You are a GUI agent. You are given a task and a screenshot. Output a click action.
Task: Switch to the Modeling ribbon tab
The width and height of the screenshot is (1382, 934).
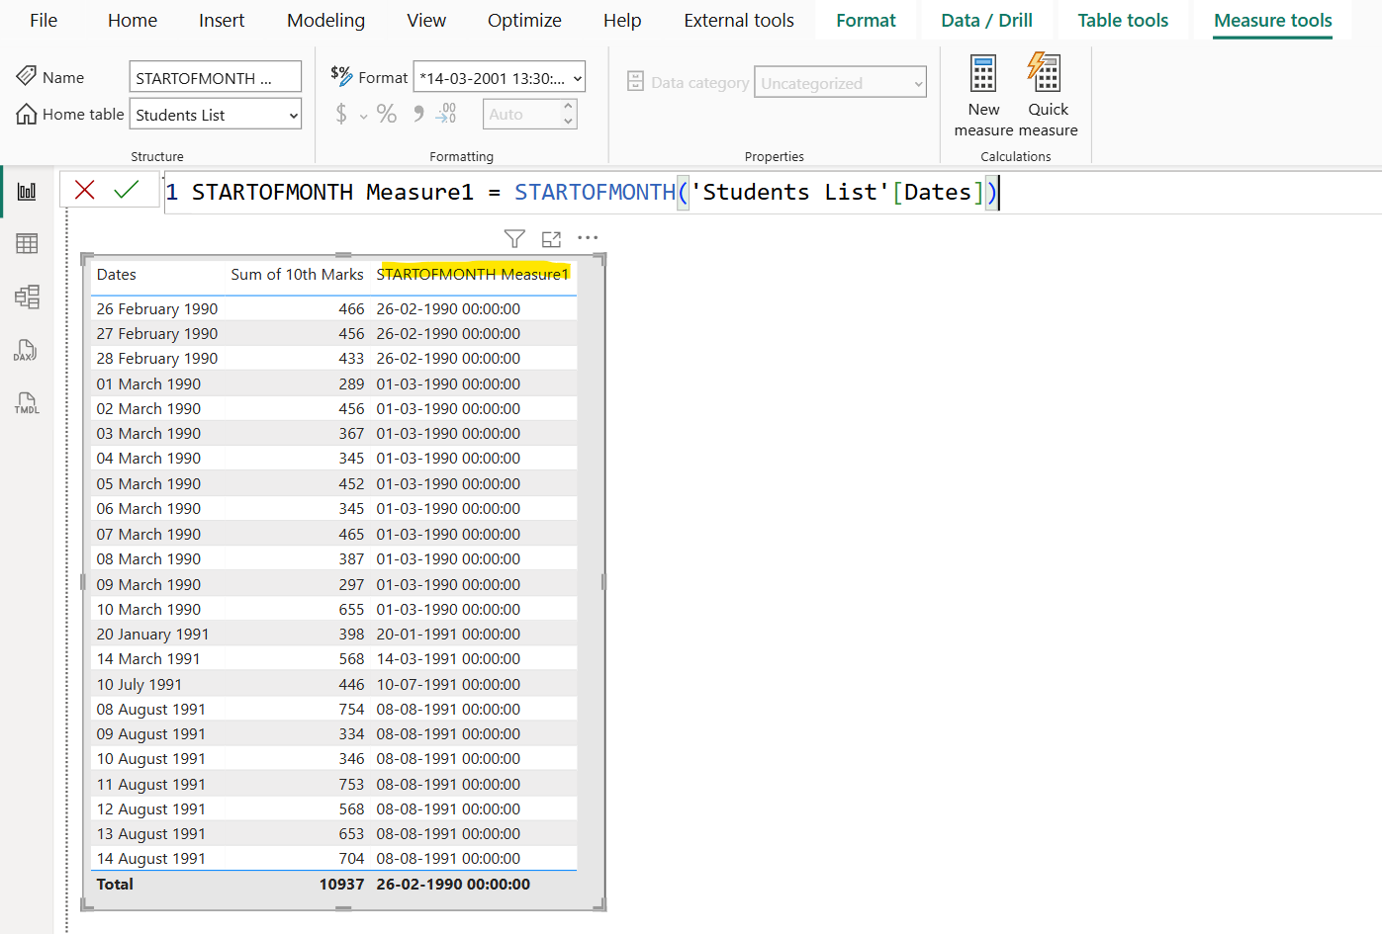point(325,20)
